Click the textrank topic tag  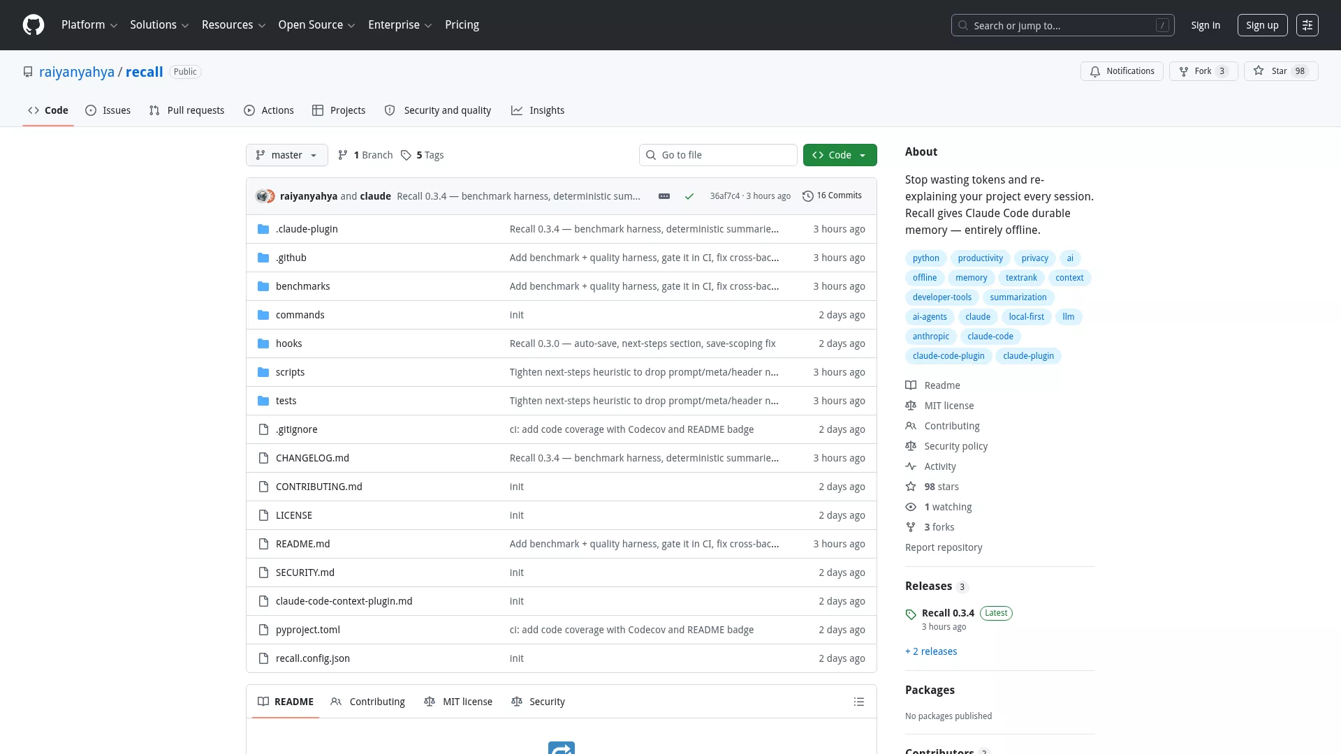tap(1021, 278)
